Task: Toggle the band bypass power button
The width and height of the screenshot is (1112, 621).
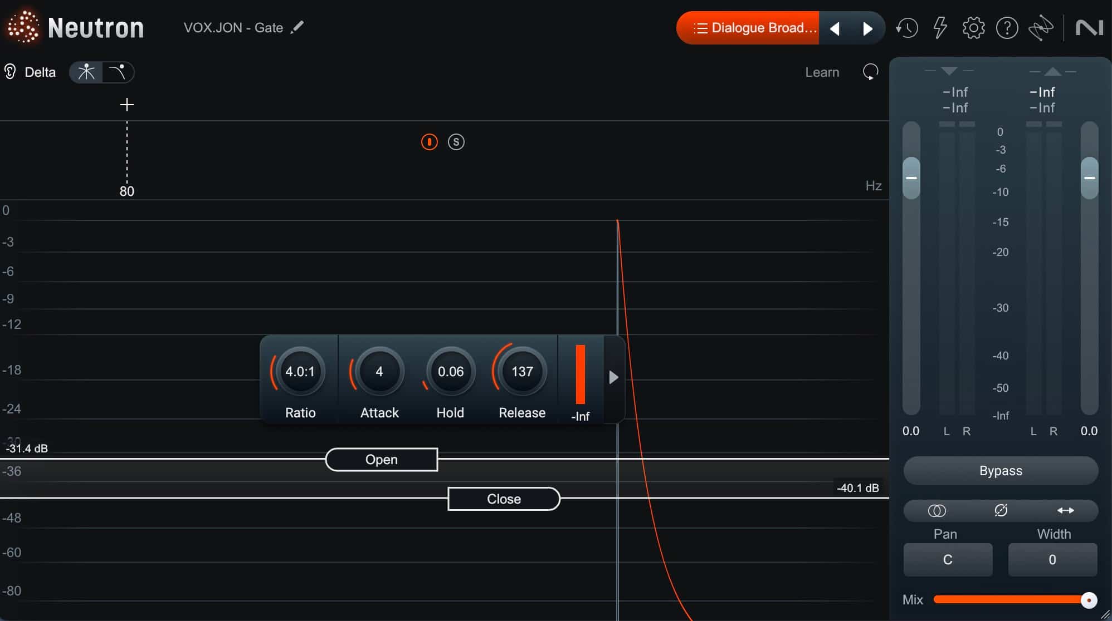Action: coord(429,142)
